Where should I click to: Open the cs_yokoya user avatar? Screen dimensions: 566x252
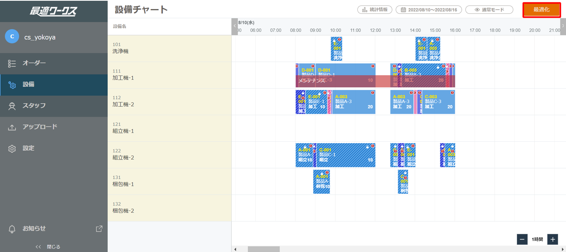click(12, 37)
